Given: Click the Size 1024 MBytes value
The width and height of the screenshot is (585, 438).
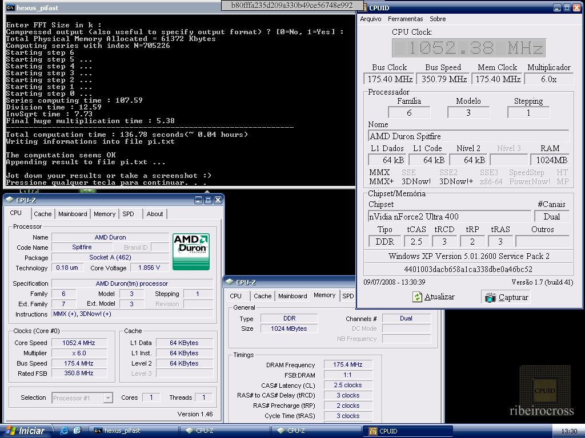Looking at the screenshot, I should [x=289, y=328].
